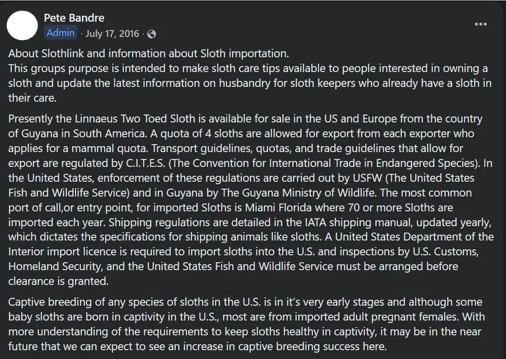
Task: Click 'Guyana Ministry of Wildlife' in the text
Action: tap(308, 193)
